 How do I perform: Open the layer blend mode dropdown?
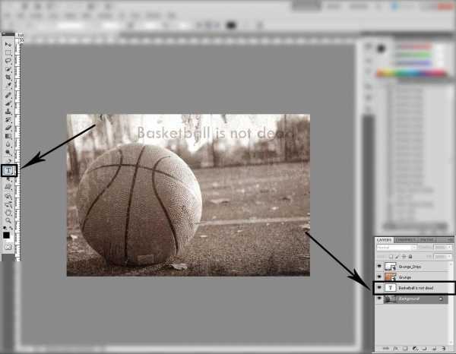pos(397,248)
